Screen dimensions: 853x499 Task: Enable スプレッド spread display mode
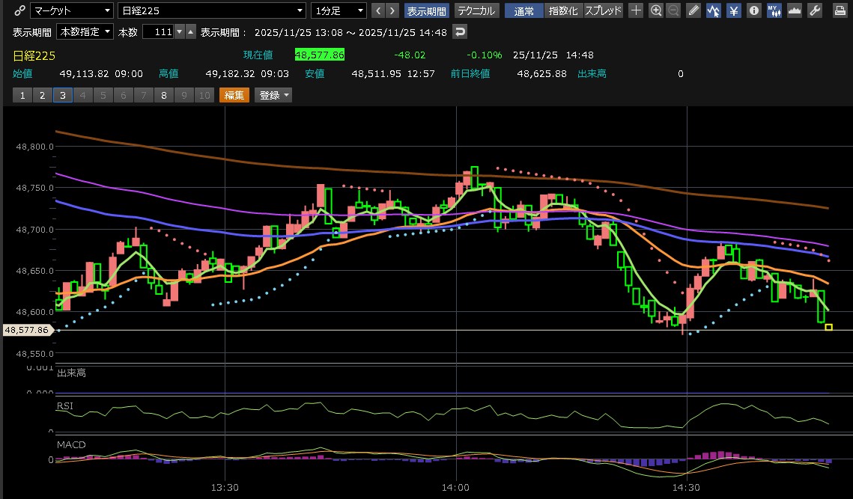pyautogui.click(x=603, y=10)
